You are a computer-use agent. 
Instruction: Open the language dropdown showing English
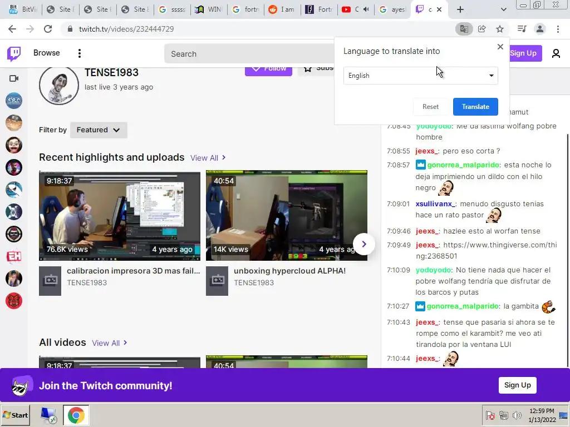[x=421, y=76]
